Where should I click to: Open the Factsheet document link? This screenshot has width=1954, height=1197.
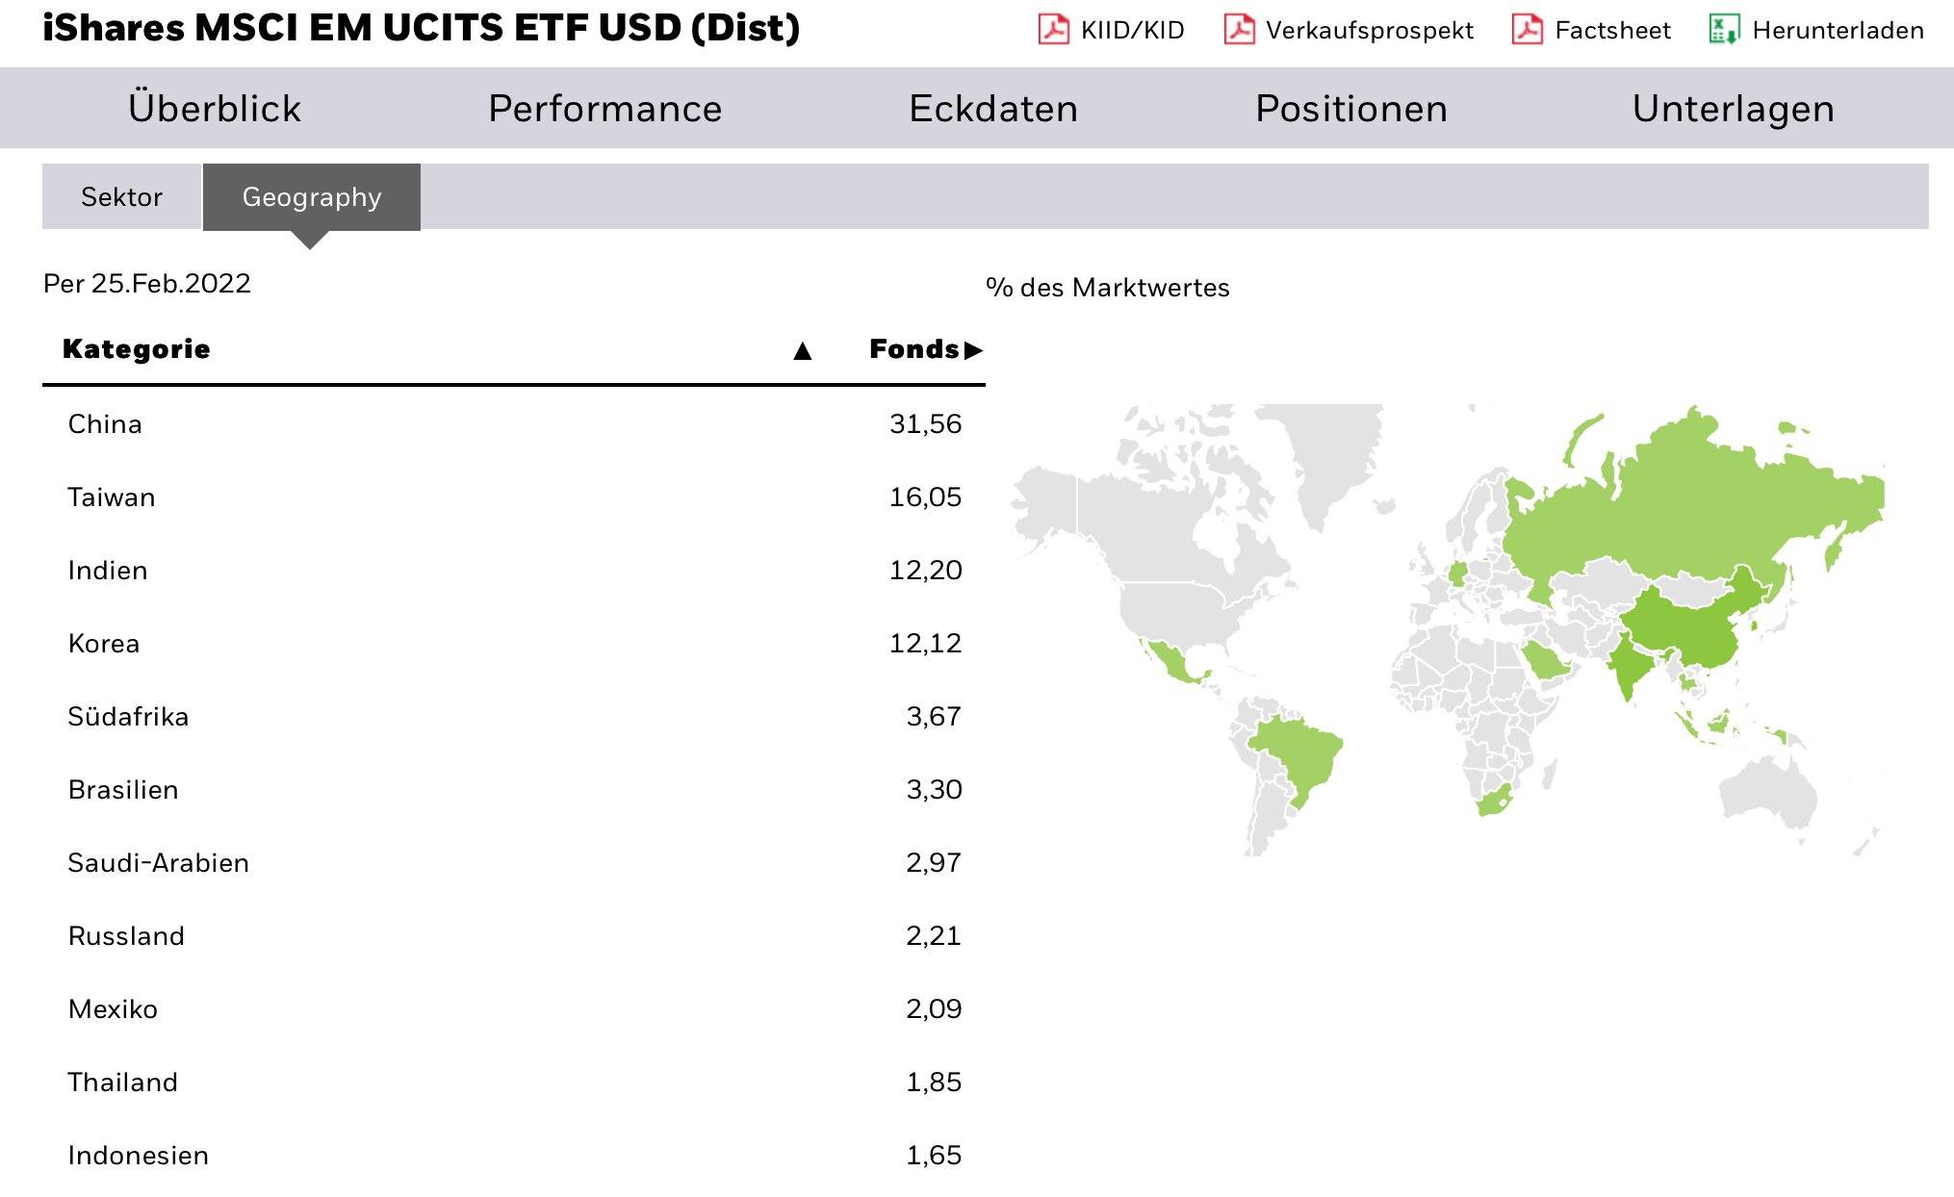(x=1612, y=31)
